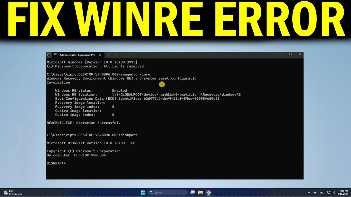This screenshot has width=351, height=197.
Task: Click the Windows RE location path text
Action: (176, 94)
